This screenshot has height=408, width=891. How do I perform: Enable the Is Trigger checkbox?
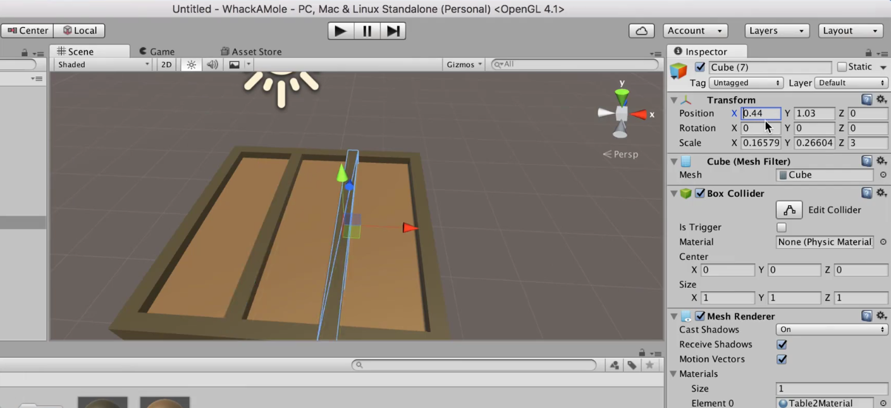pyautogui.click(x=781, y=227)
